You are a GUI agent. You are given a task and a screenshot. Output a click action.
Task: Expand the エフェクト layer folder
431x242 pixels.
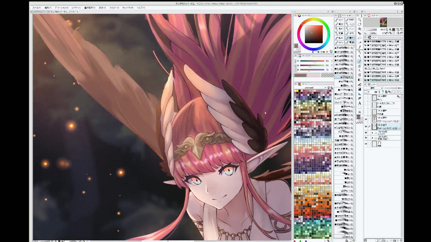[373, 133]
